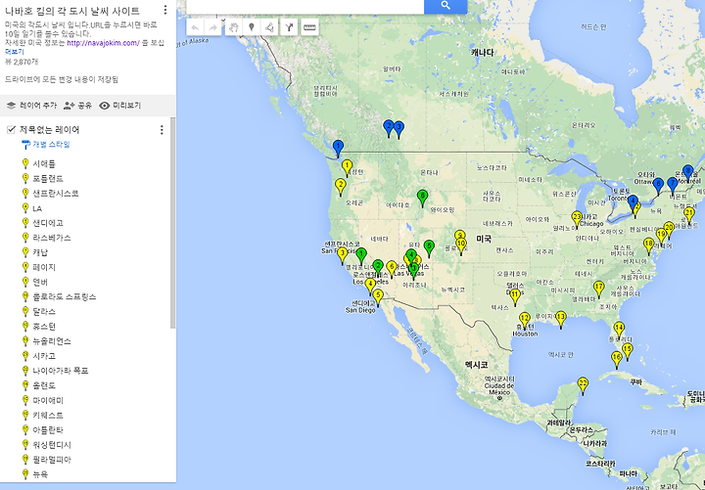
Task: Click the sidebar layer list scrollbar
Action: click(x=173, y=222)
